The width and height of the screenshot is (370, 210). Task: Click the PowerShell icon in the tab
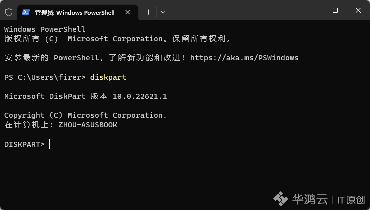point(26,12)
